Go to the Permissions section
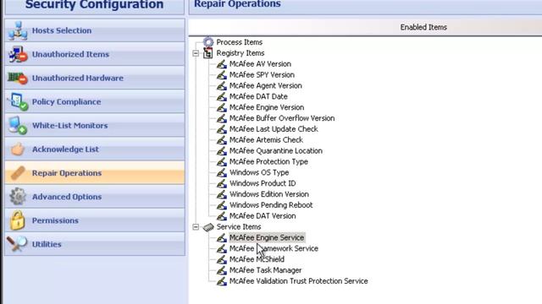542x304 pixels. click(x=95, y=220)
